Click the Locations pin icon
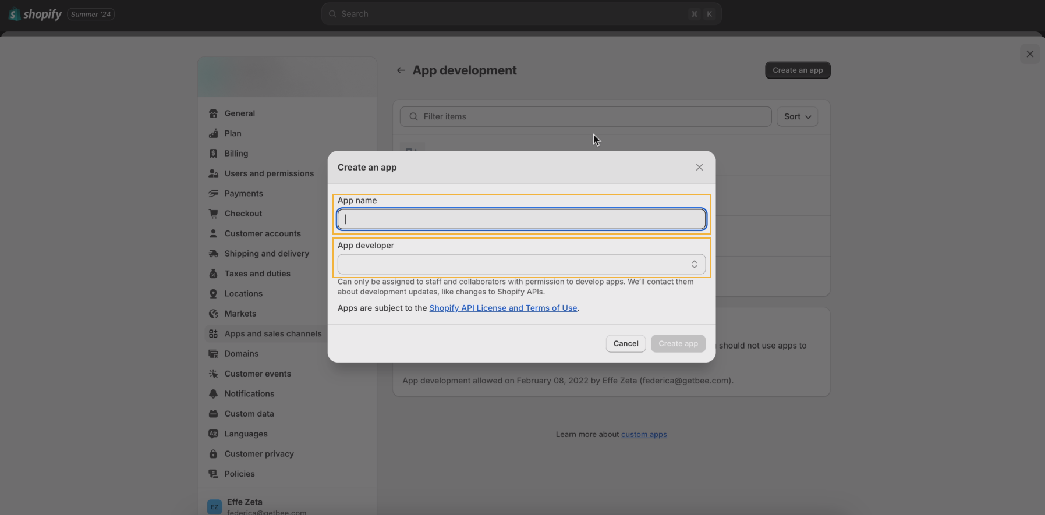The width and height of the screenshot is (1045, 515). [213, 294]
